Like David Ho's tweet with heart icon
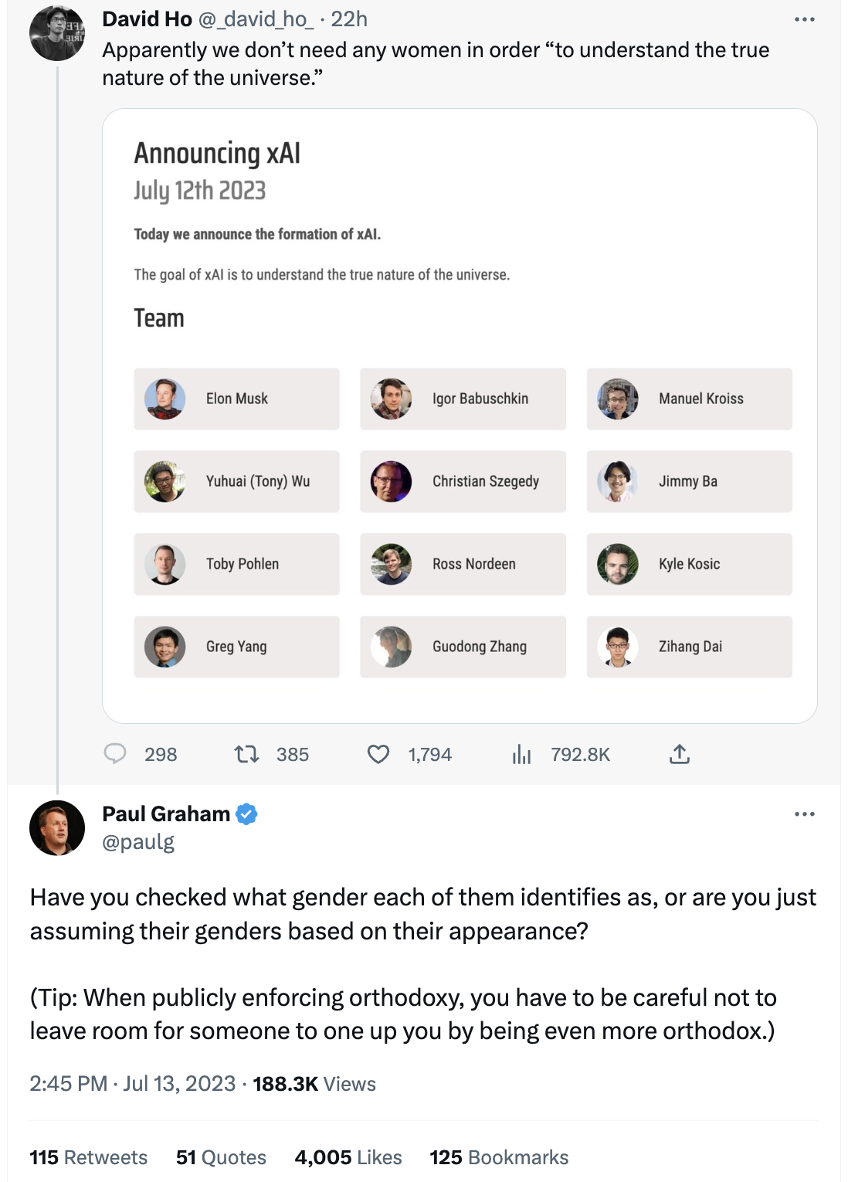The image size is (865, 1182). 378,753
